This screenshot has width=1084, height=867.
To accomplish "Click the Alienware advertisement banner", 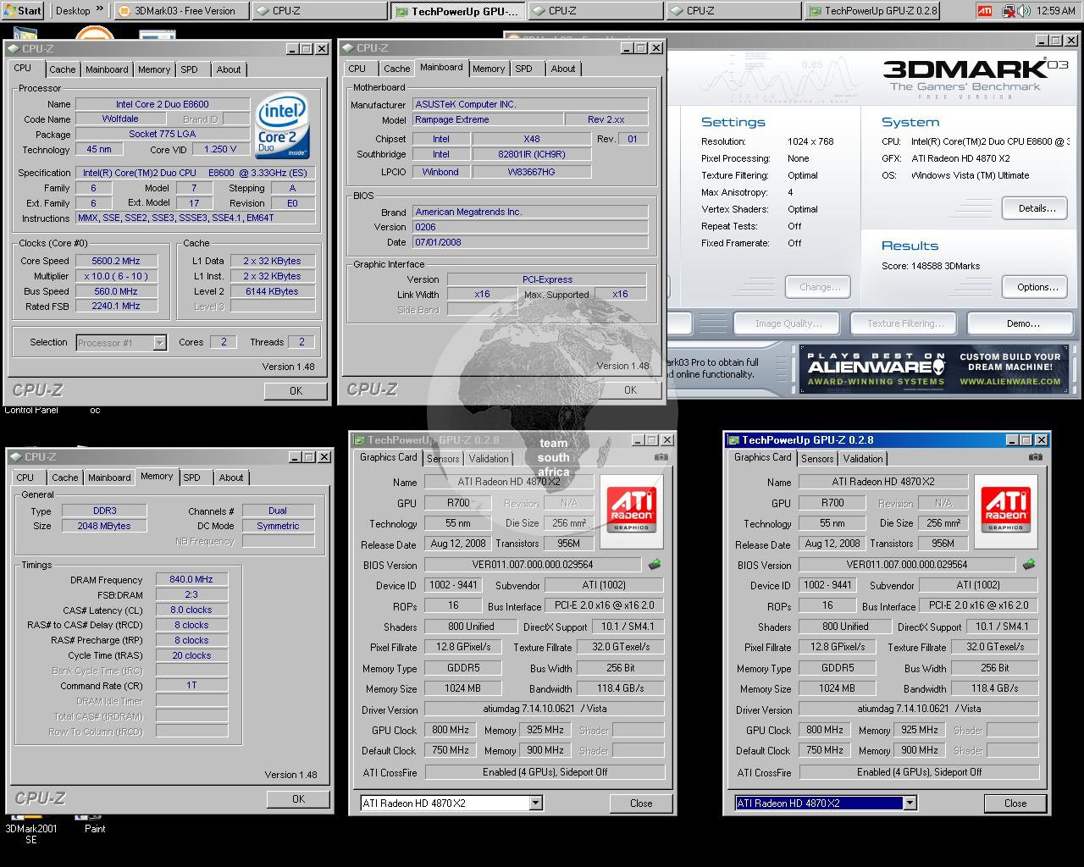I will 933,368.
